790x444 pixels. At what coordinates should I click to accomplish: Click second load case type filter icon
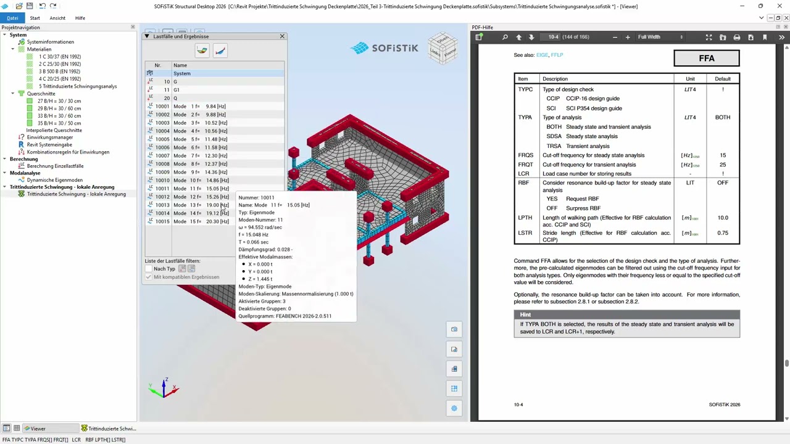[x=191, y=269]
